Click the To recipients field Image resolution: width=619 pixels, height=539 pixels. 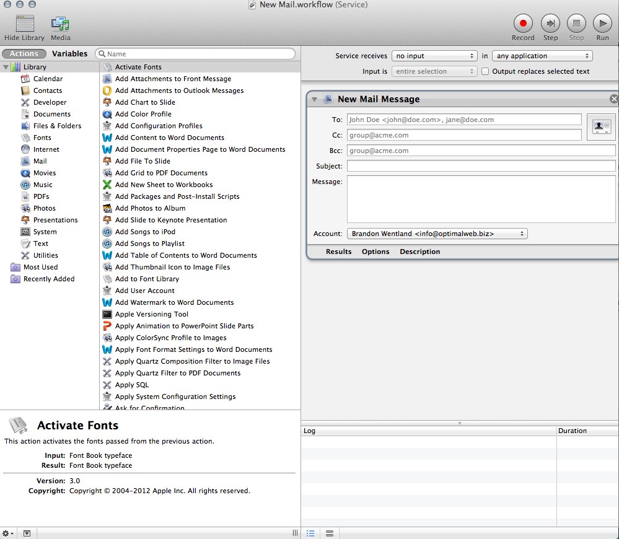point(464,120)
